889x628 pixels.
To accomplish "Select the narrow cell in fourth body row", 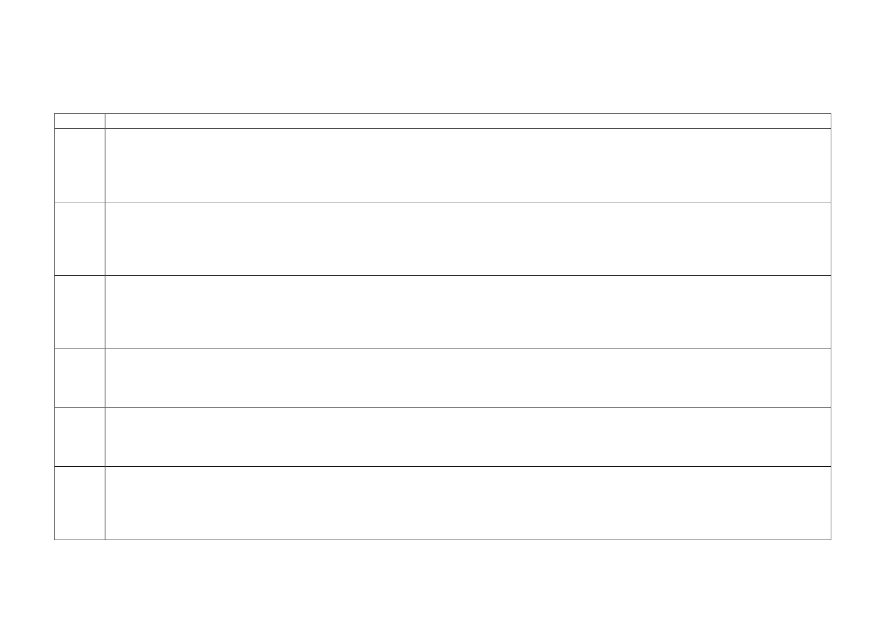I will [x=80, y=378].
